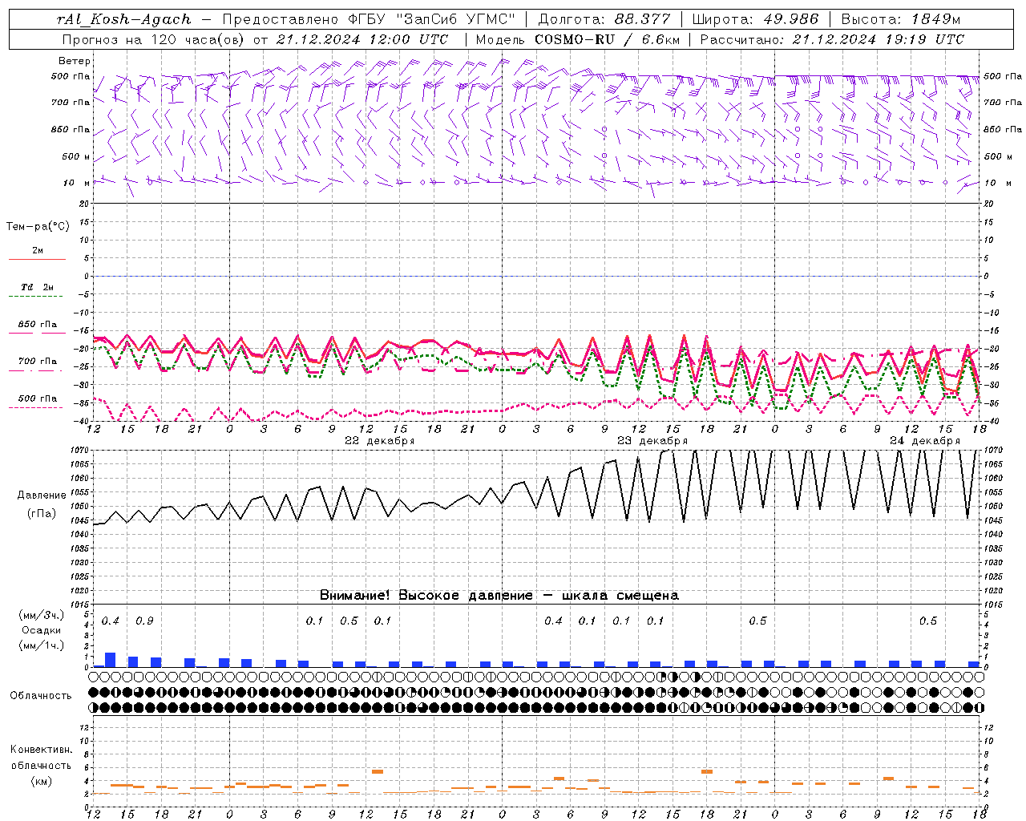Viewport: 1026px width, 821px height.
Task: Click the blue dashed zero-degree line
Action: coord(537,276)
